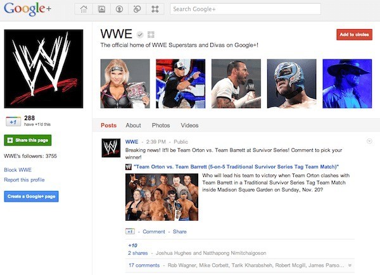Open the Photos icon in top navigation

[101, 9]
